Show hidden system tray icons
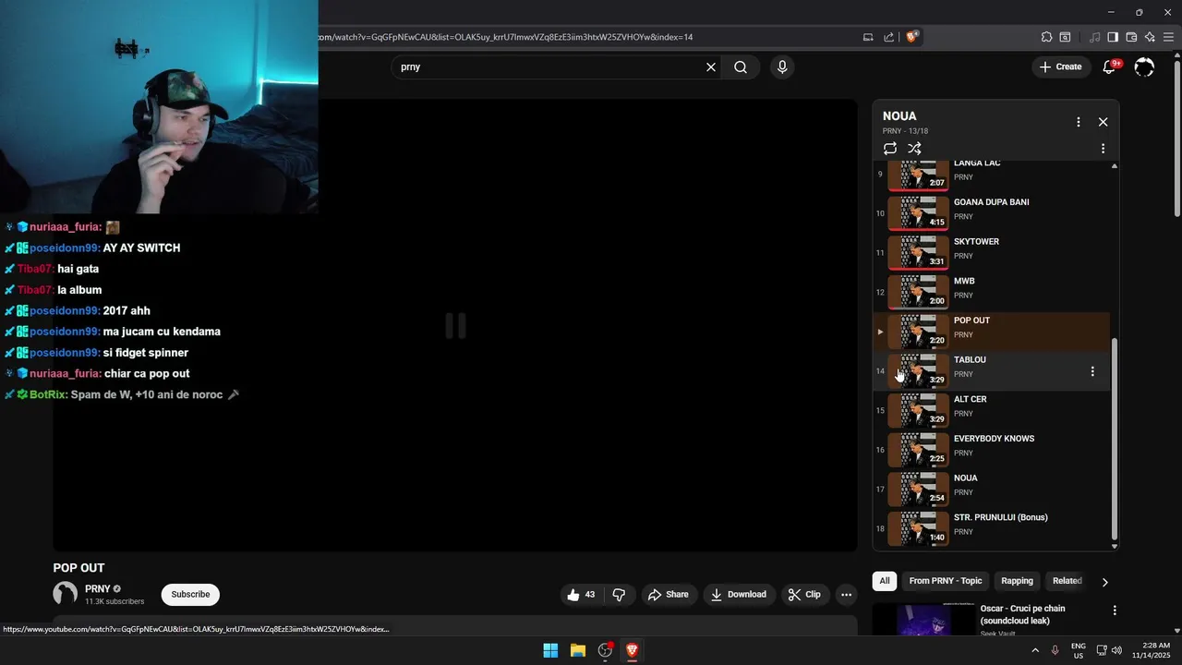This screenshot has height=665, width=1182. (1034, 650)
